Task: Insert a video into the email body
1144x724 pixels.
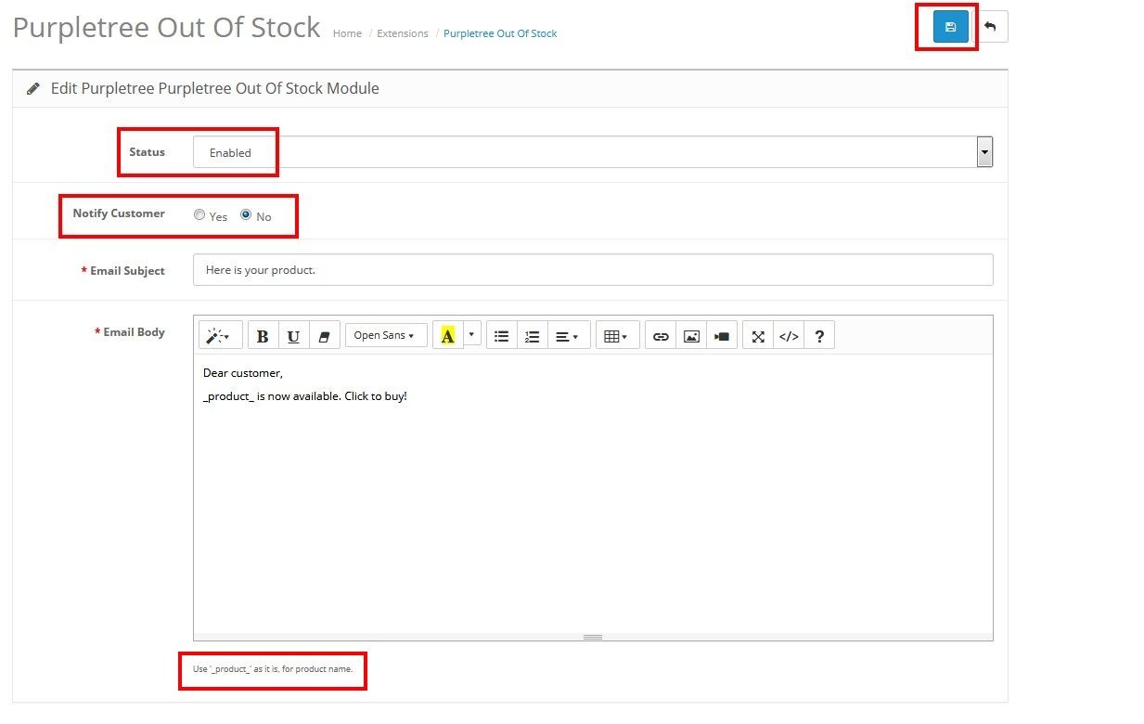Action: 722,336
